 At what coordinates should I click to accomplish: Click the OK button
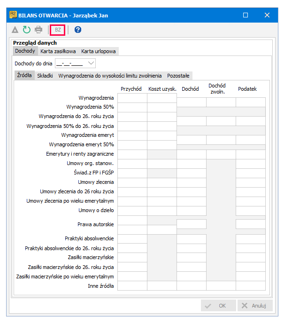point(218,305)
